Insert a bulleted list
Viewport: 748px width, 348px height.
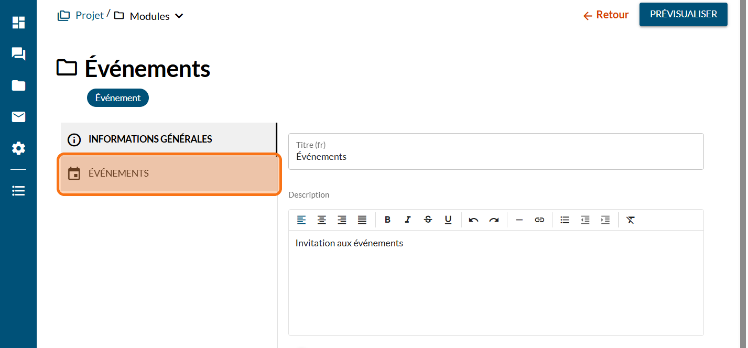coord(565,220)
